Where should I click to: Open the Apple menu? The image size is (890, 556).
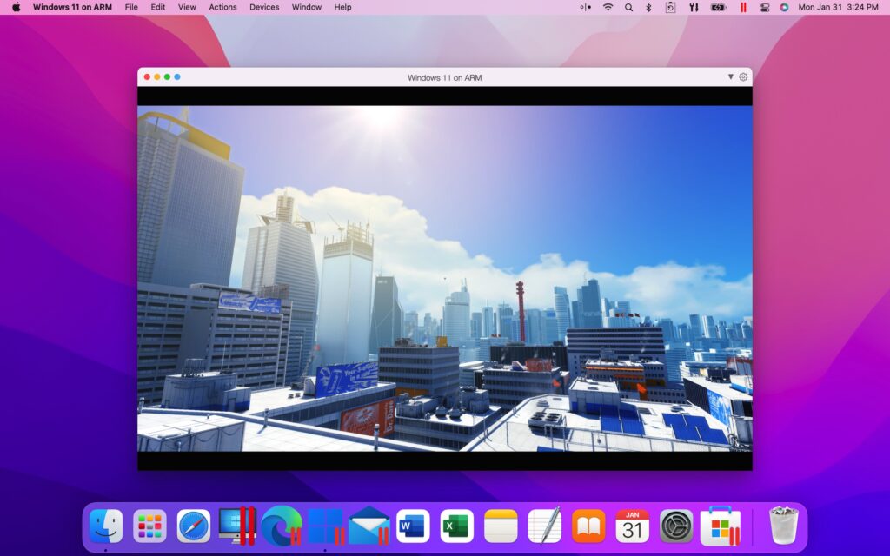(16, 7)
